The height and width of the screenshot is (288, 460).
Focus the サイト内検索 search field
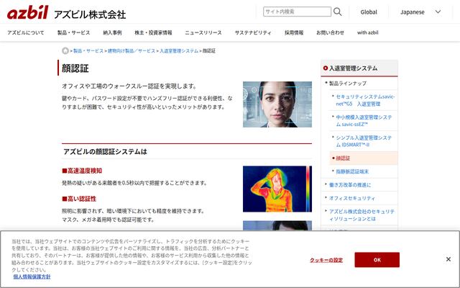(x=297, y=12)
